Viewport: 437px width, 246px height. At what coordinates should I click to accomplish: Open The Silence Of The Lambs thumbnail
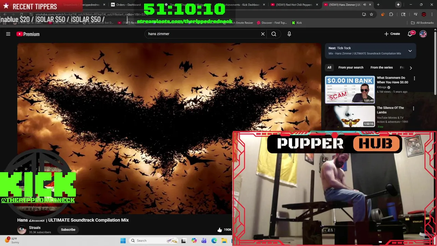(x=350, y=116)
